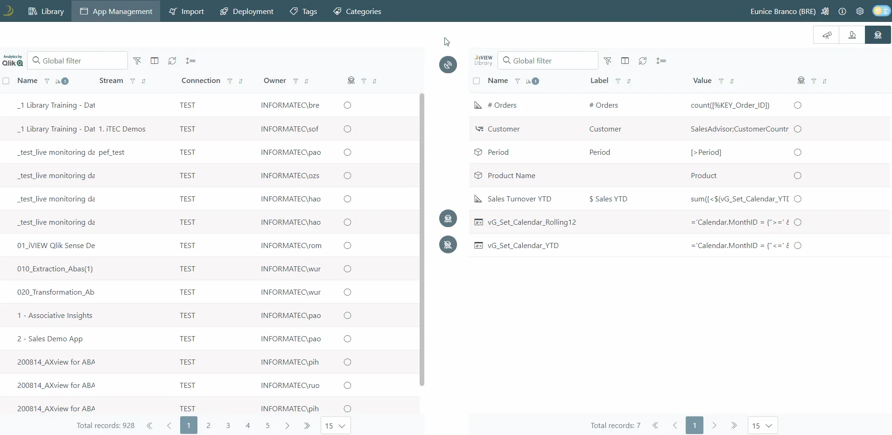892x435 pixels.
Task: Focus the Qlik apps Global filter field
Action: coord(77,61)
